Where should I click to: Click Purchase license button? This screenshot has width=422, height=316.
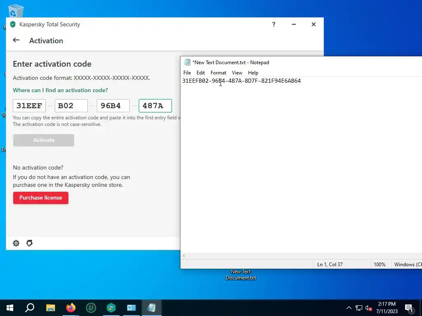[x=41, y=198]
